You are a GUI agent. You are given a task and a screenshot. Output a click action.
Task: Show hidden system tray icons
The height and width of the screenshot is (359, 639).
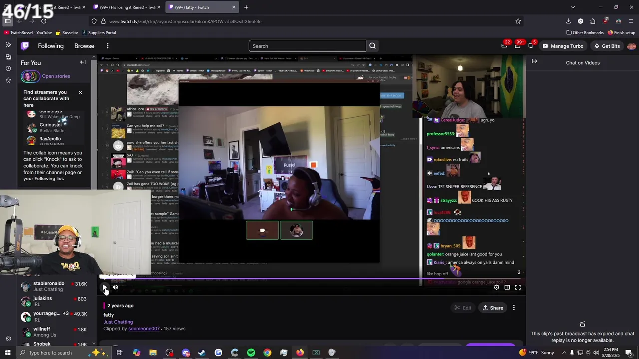(x=564, y=353)
